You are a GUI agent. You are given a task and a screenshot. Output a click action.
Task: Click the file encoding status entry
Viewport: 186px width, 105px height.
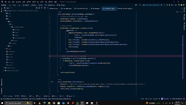tap(150, 99)
